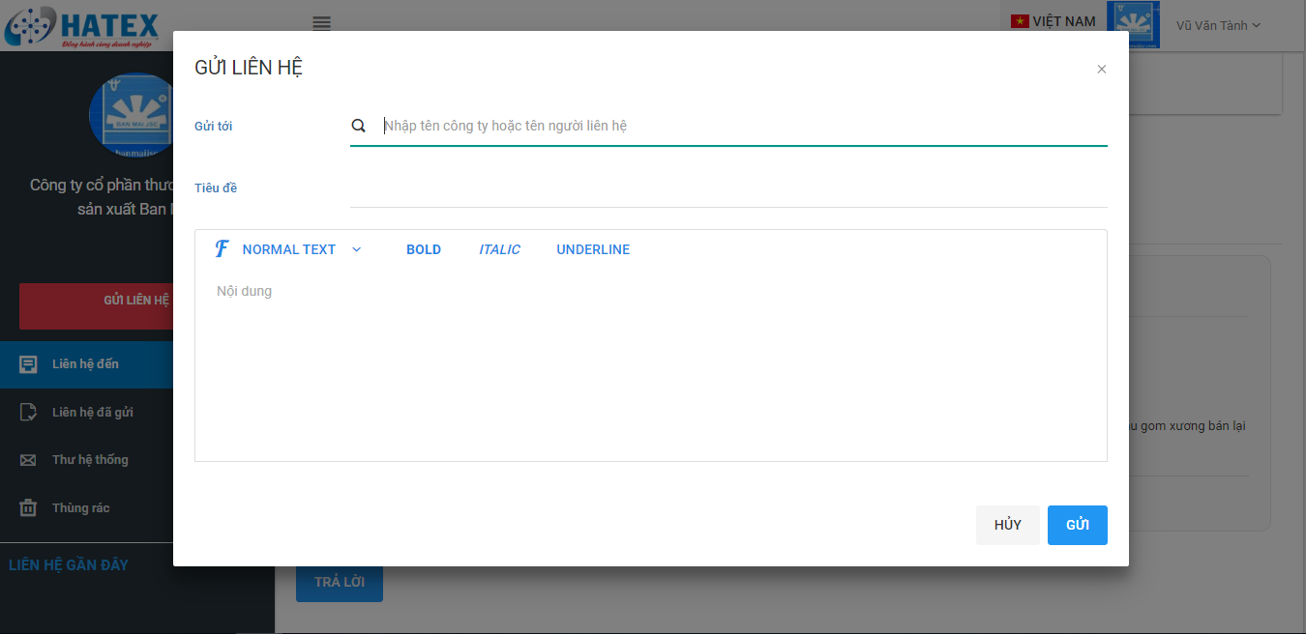Click the Liên hệ đã gửi sent icon
Image resolution: width=1306 pixels, height=634 pixels.
pos(29,413)
